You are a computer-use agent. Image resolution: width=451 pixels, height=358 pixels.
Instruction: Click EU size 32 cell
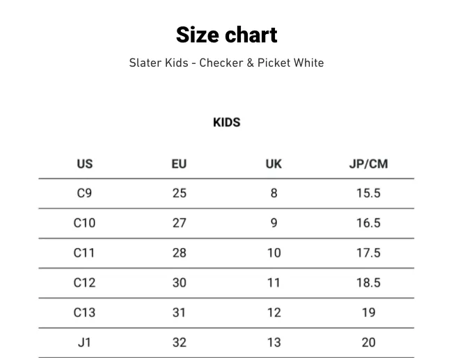pos(179,342)
